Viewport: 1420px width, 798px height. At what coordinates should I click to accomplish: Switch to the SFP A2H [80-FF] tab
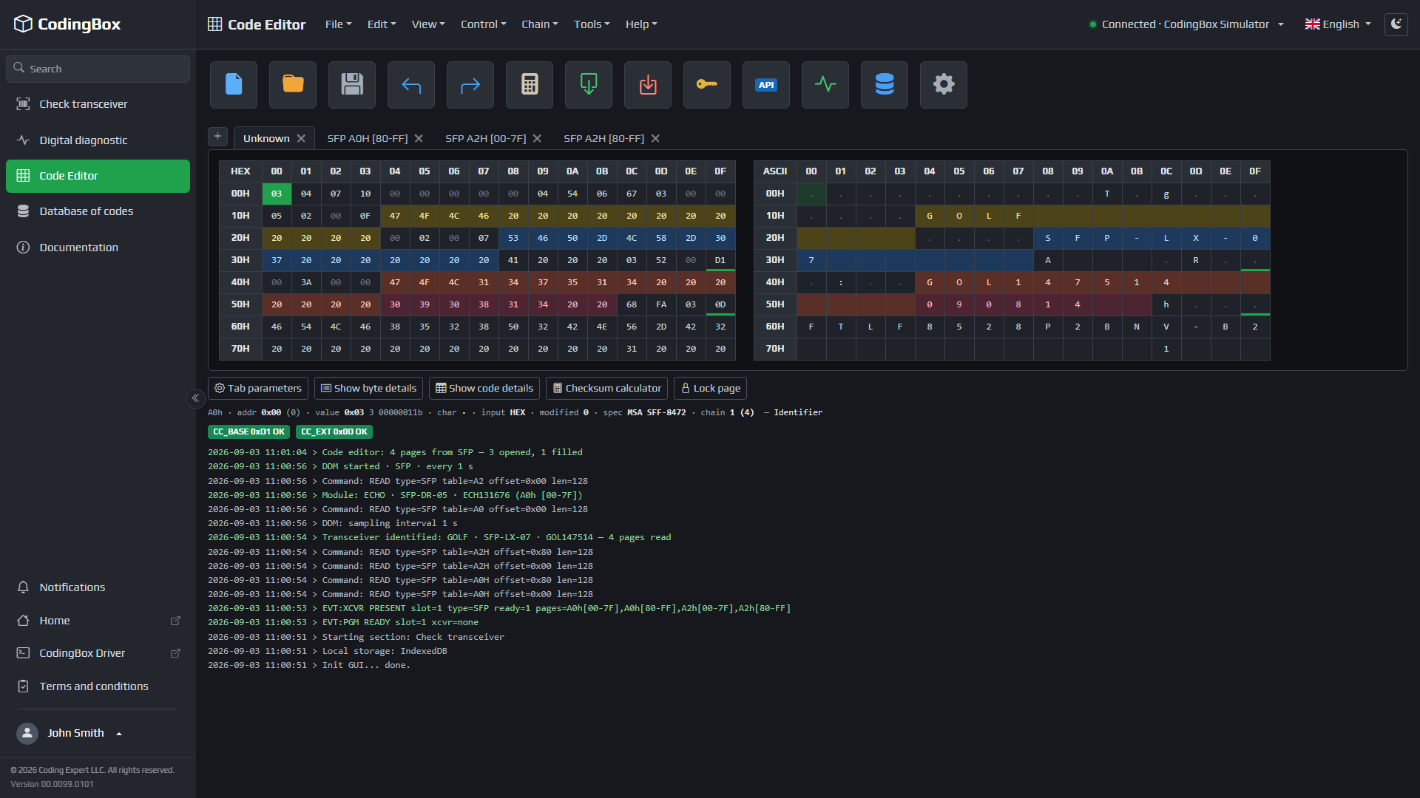[x=603, y=138]
